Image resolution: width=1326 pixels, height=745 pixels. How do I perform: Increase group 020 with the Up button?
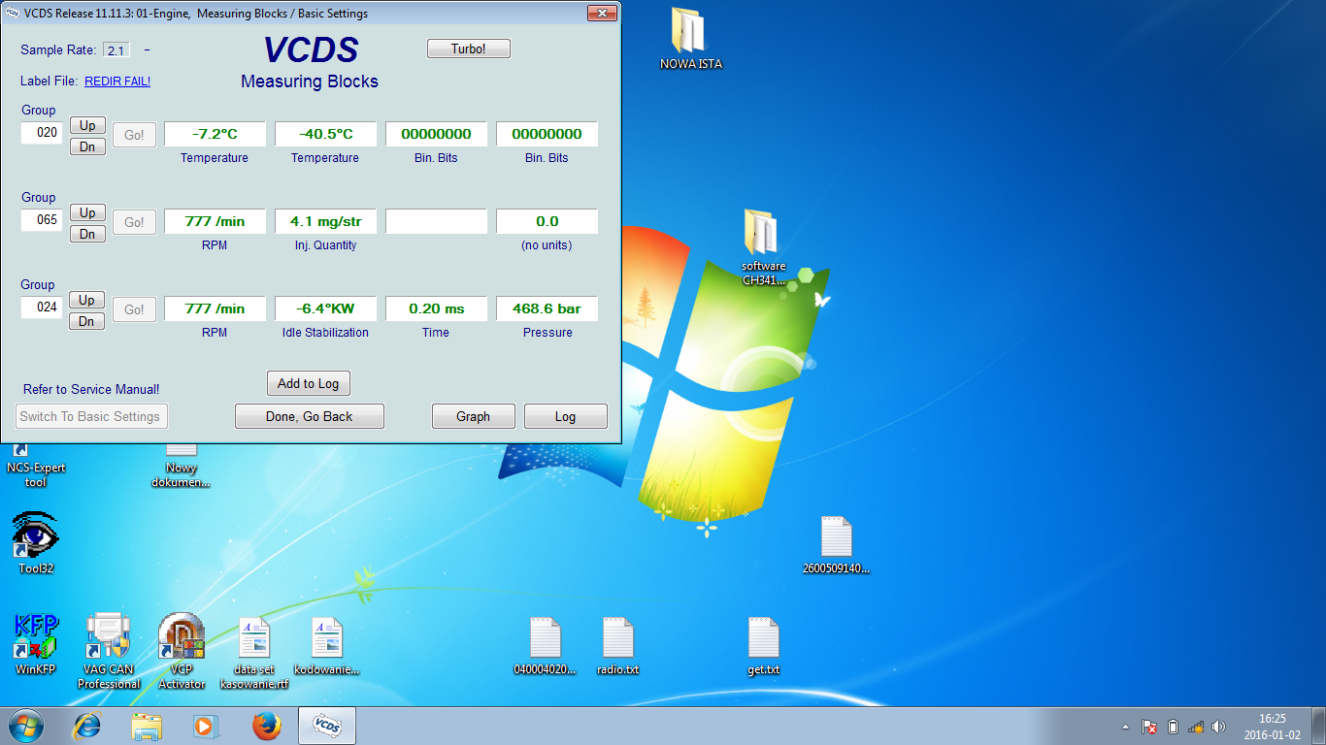coord(87,125)
